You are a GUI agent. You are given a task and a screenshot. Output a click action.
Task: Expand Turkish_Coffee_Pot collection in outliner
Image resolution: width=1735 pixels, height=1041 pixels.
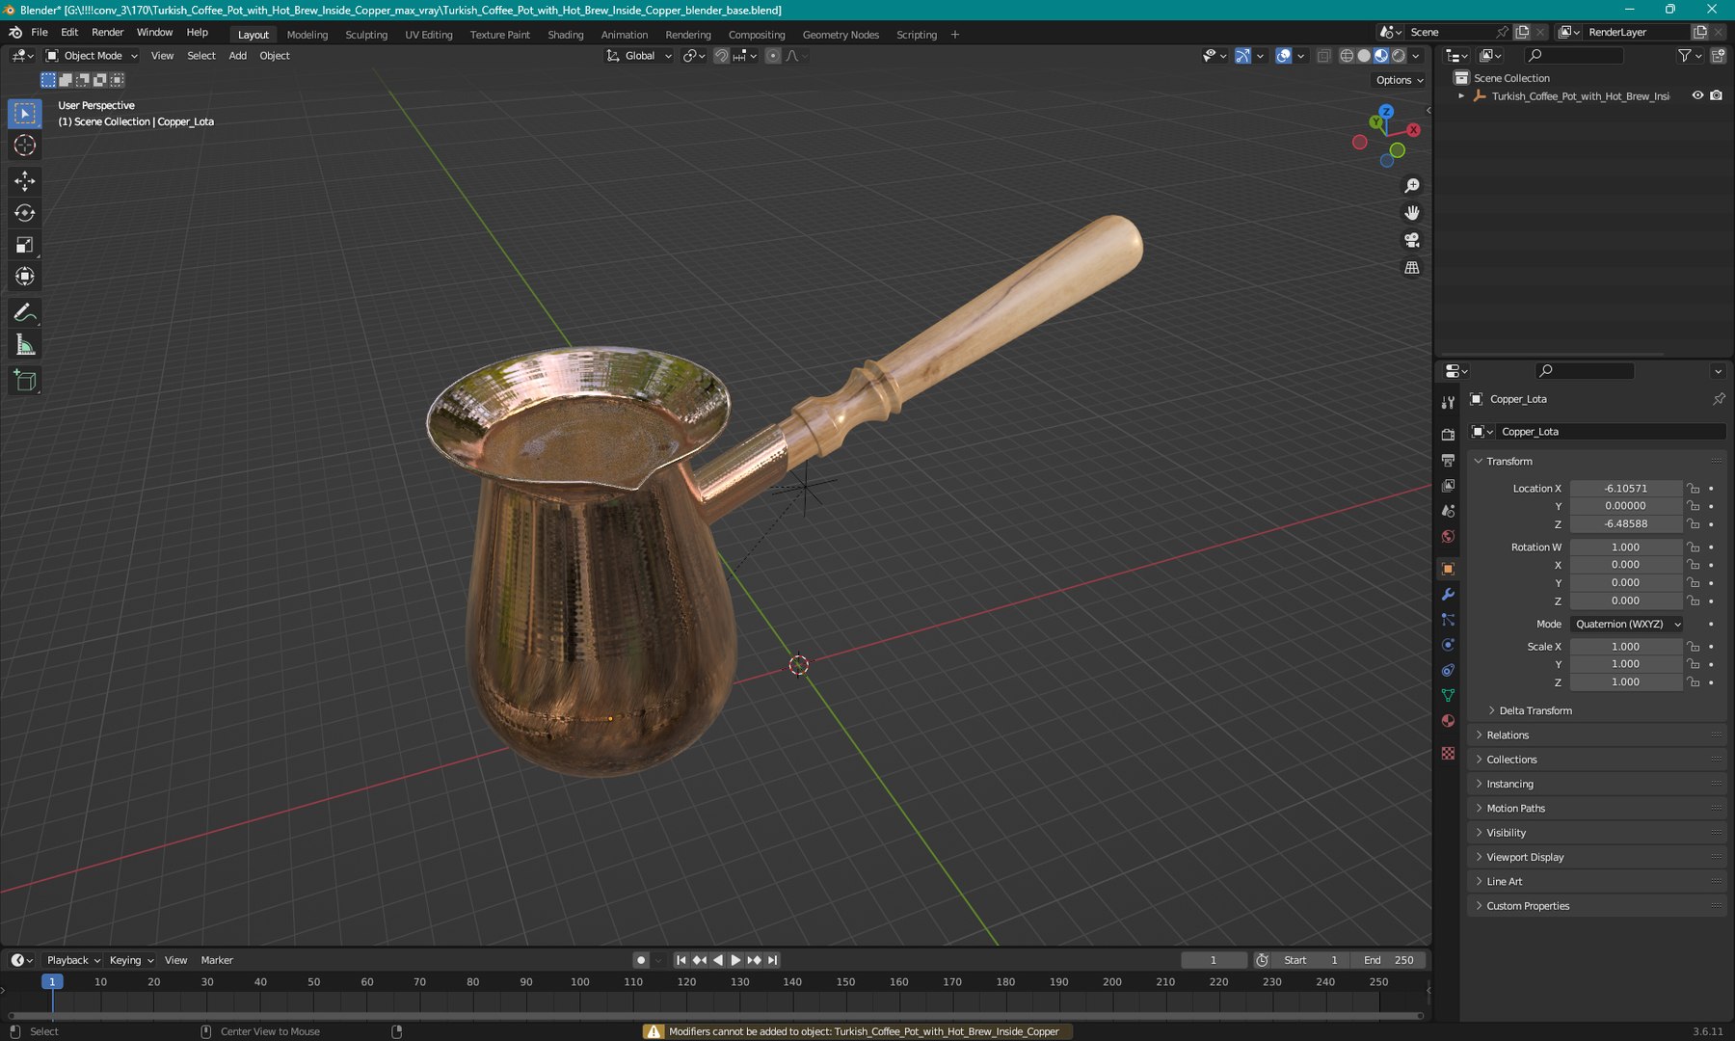pos(1461,95)
